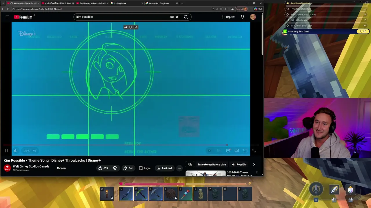Open a new browser tab
The height and width of the screenshot is (208, 371).
[182, 3]
